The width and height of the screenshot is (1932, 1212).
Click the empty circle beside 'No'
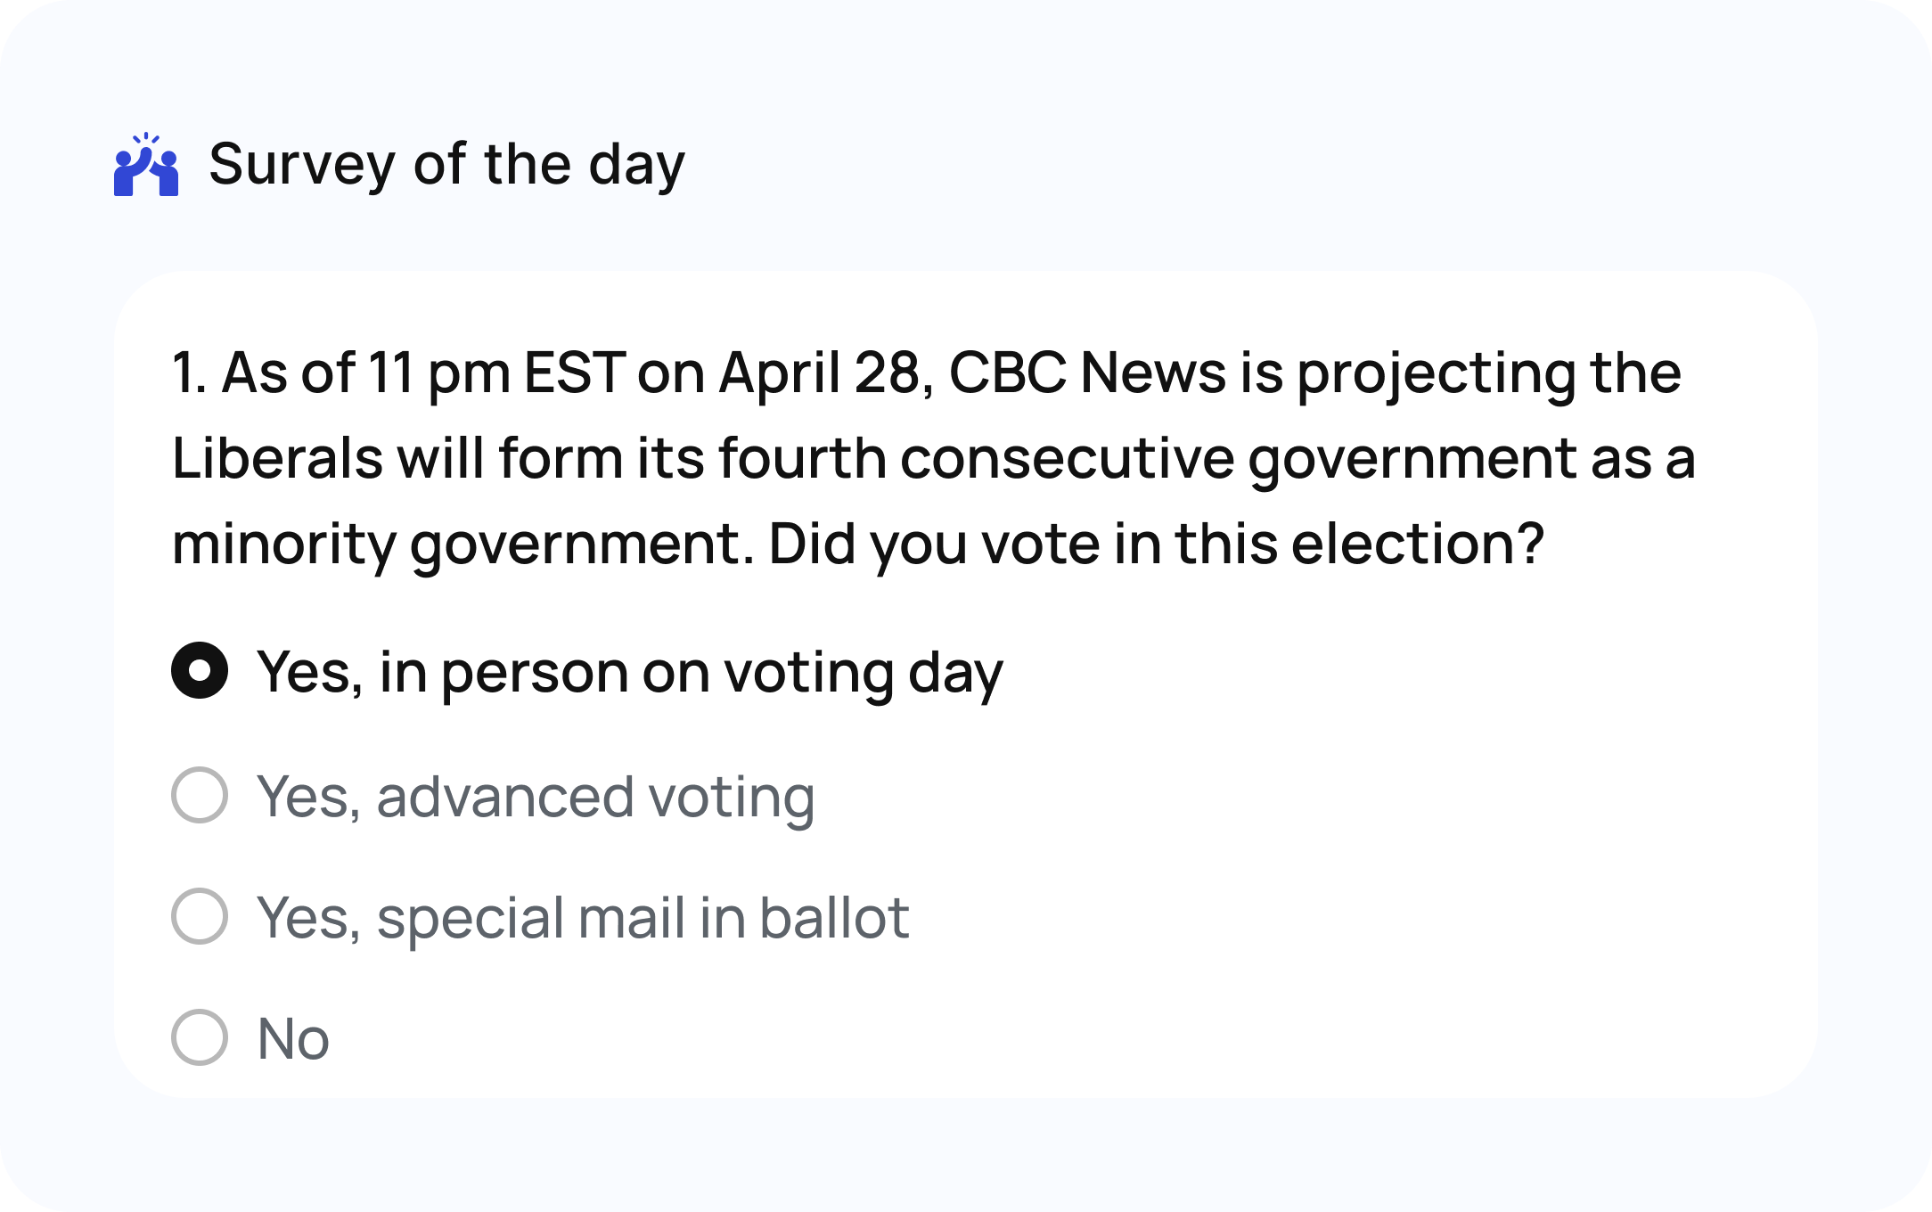[x=201, y=1036]
